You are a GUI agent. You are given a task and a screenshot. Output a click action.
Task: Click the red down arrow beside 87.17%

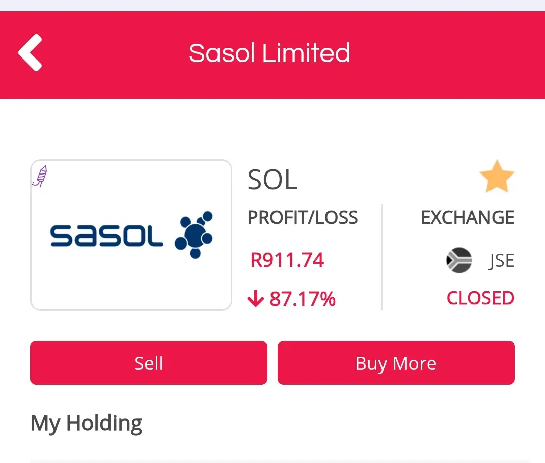[x=256, y=299]
